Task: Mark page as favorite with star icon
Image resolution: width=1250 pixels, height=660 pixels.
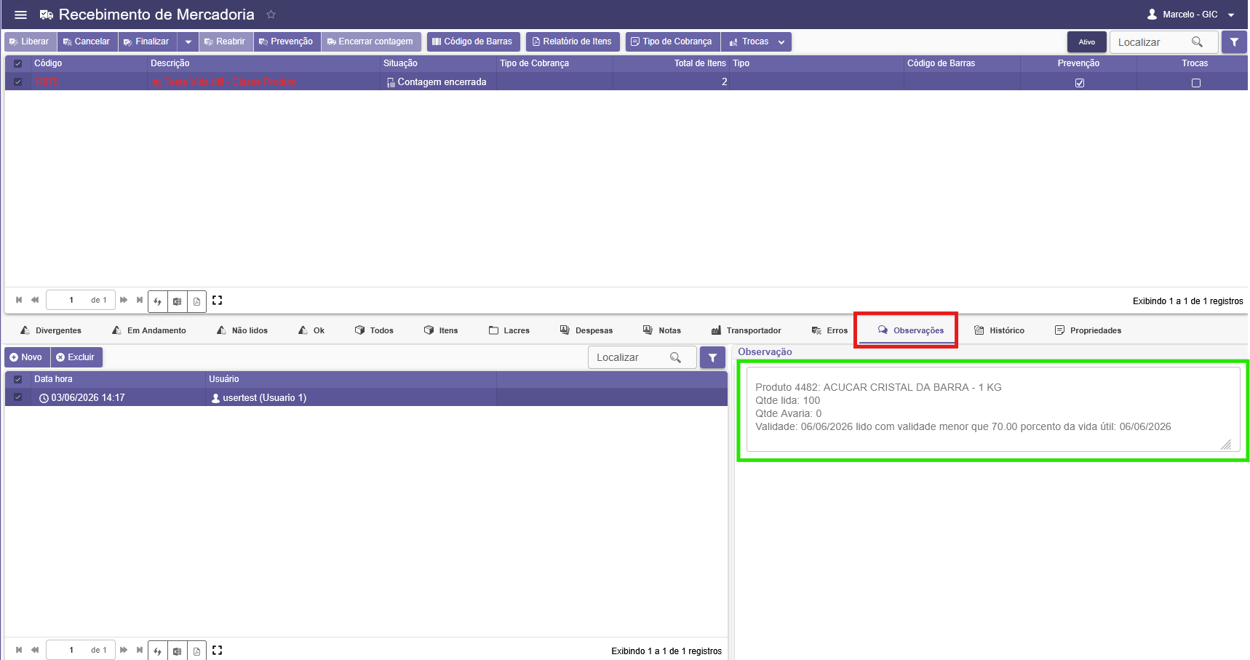Action: pos(271,15)
